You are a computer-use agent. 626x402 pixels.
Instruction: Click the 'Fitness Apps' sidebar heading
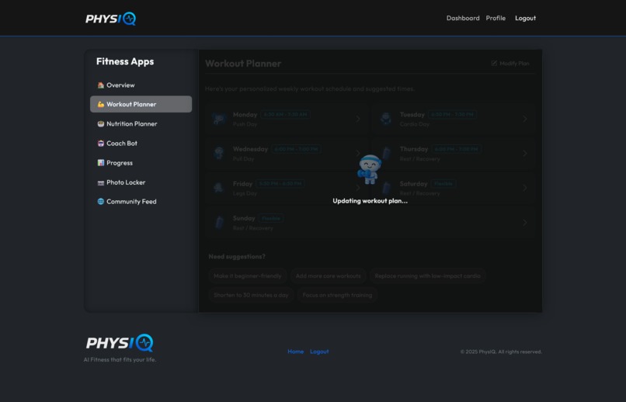[125, 61]
